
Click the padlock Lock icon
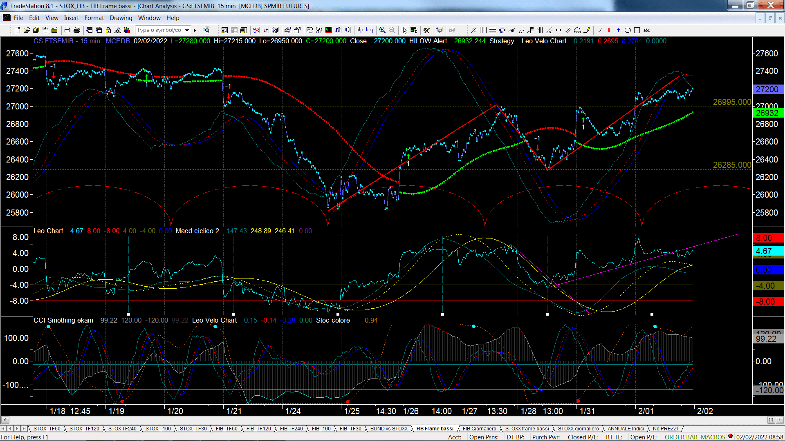[x=108, y=30]
